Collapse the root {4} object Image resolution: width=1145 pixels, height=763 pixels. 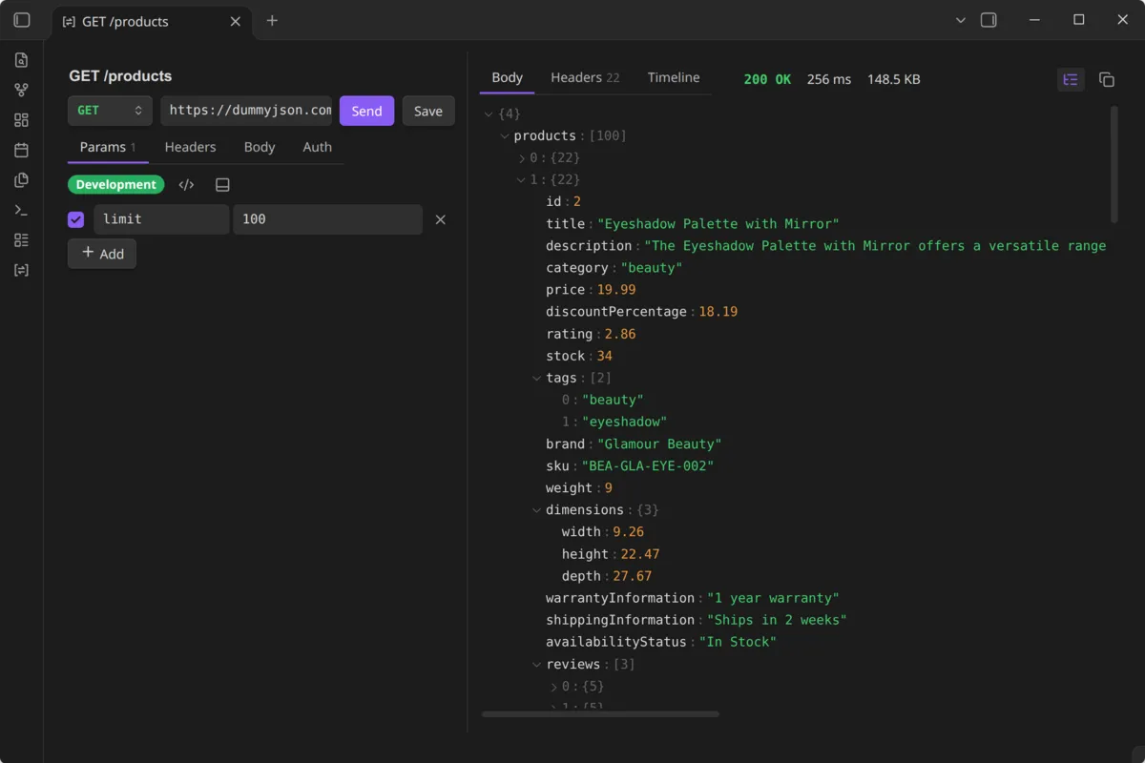pyautogui.click(x=489, y=114)
